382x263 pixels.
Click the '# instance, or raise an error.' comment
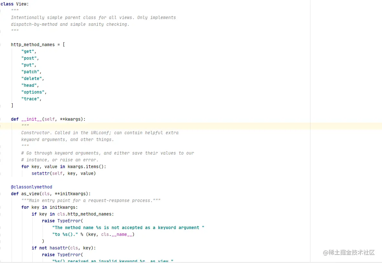pos(60,160)
